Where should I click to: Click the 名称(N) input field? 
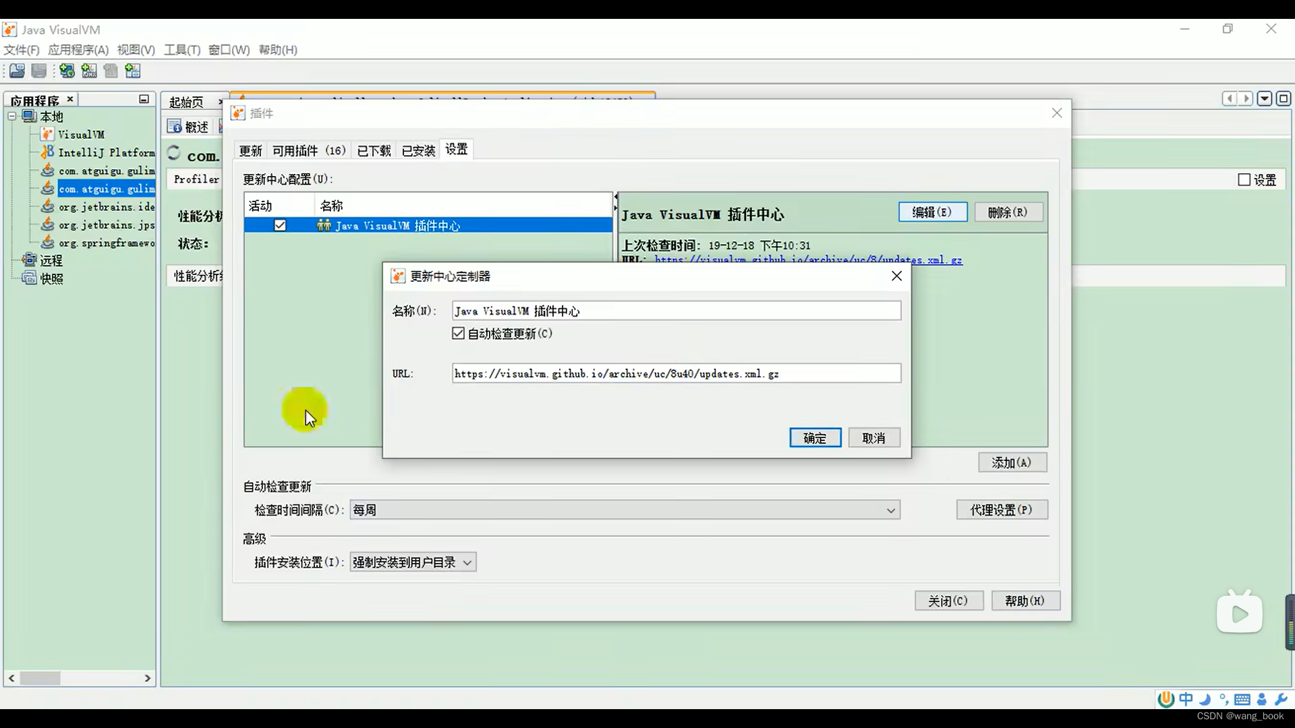pos(677,311)
